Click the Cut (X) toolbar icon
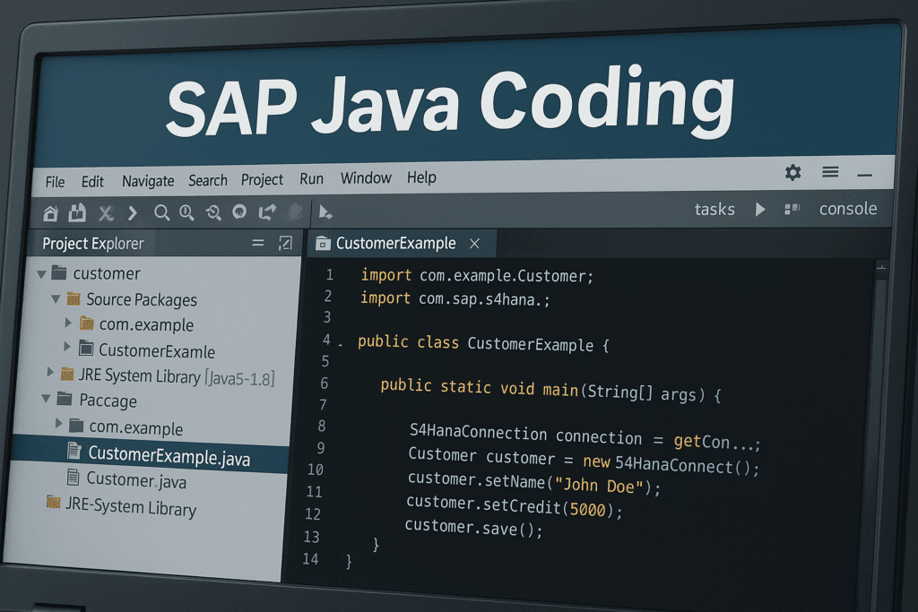 pos(106,213)
